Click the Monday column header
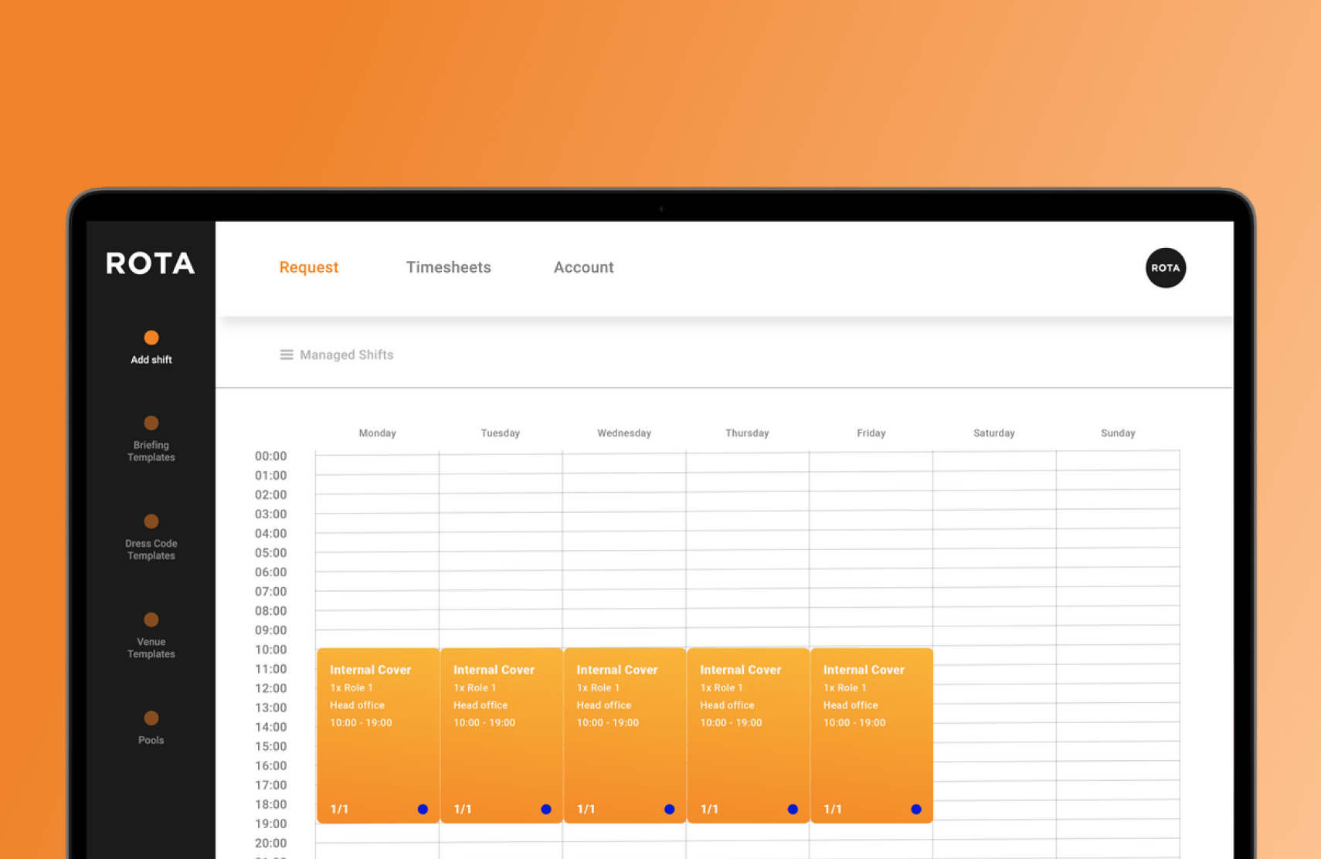 [378, 433]
